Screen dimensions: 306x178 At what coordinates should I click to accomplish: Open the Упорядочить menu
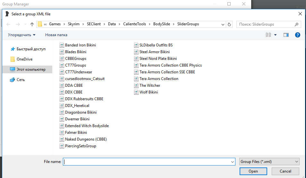(21, 35)
